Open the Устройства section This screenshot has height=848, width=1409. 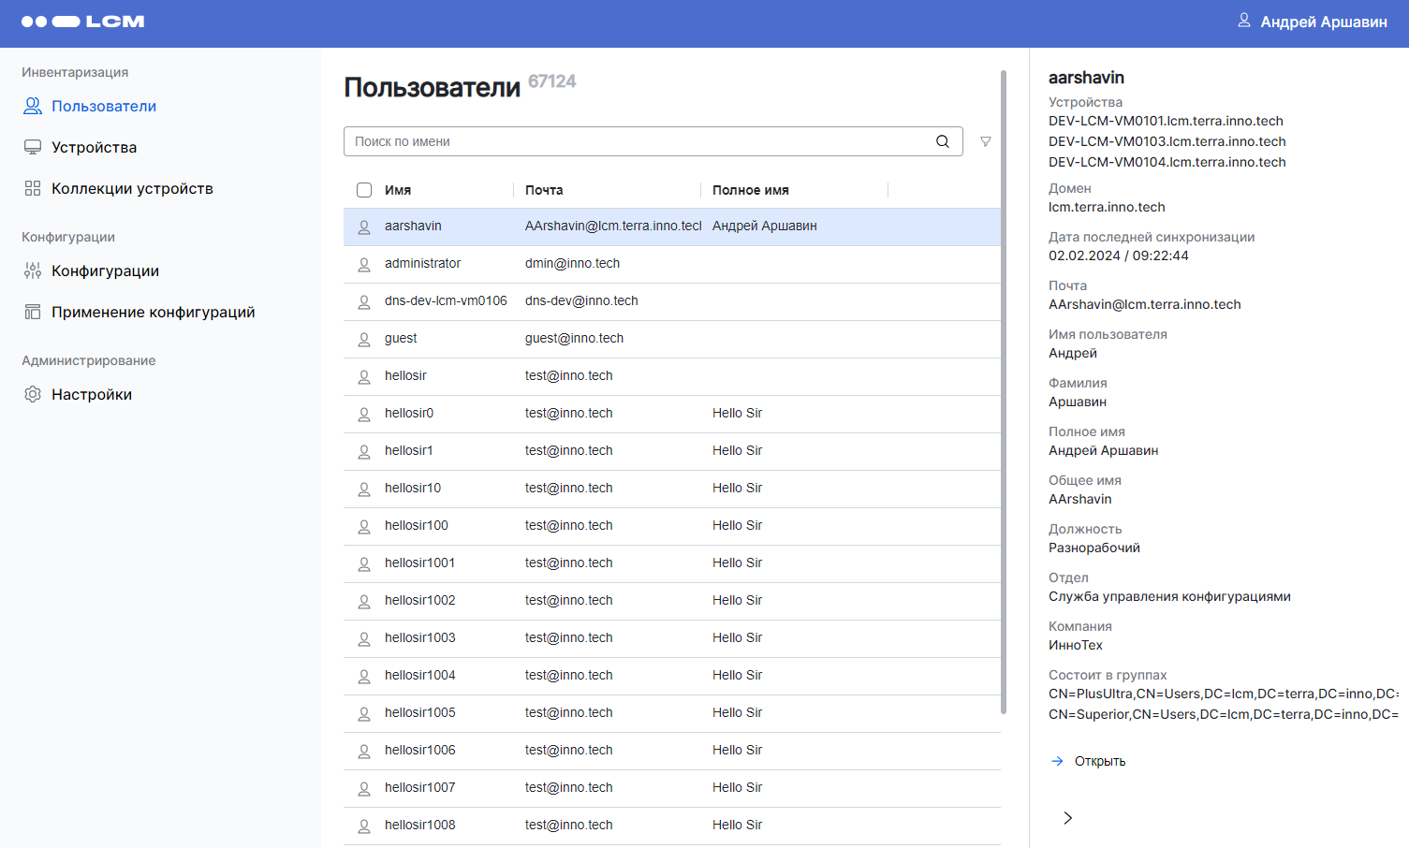coord(94,147)
